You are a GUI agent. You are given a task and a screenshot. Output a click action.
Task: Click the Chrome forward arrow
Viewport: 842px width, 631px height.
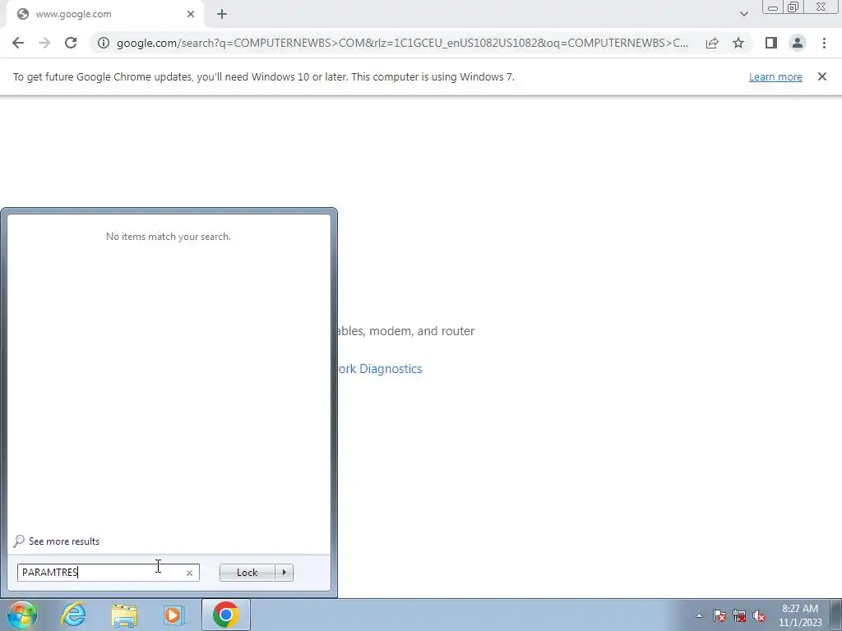point(44,43)
